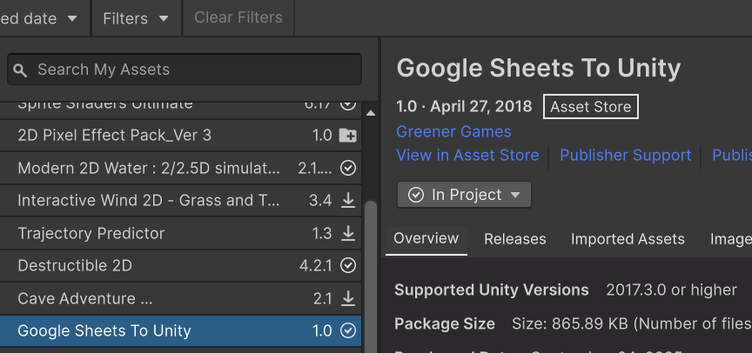Click download icon for Trajectory Predictor
Viewport: 752px width, 353px height.
coord(348,233)
